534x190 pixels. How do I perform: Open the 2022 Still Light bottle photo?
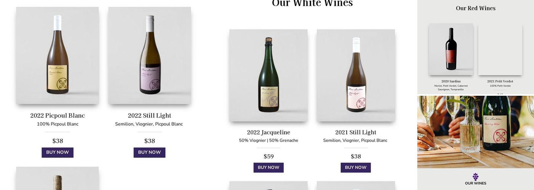coord(150,55)
